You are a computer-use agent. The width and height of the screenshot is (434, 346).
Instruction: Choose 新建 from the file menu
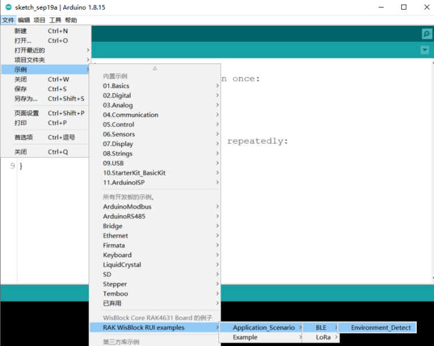46,31
